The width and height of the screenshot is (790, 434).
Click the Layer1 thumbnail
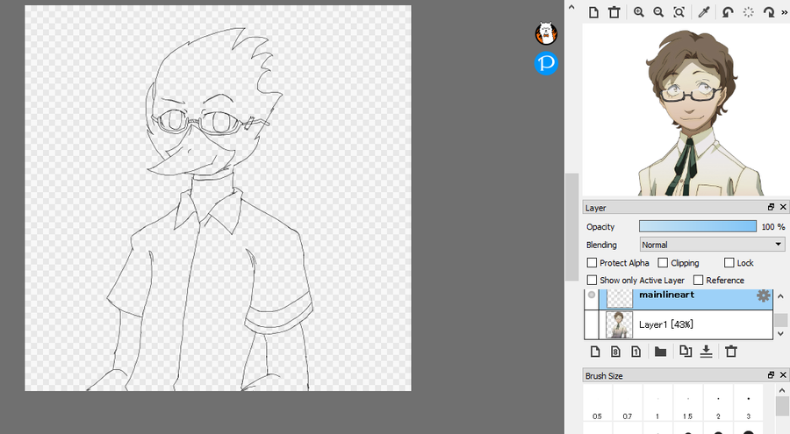click(x=619, y=324)
